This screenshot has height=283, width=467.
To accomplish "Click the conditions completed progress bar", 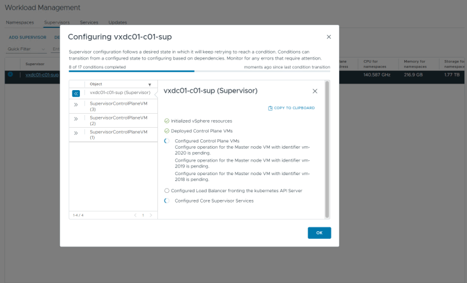I will click(x=200, y=72).
